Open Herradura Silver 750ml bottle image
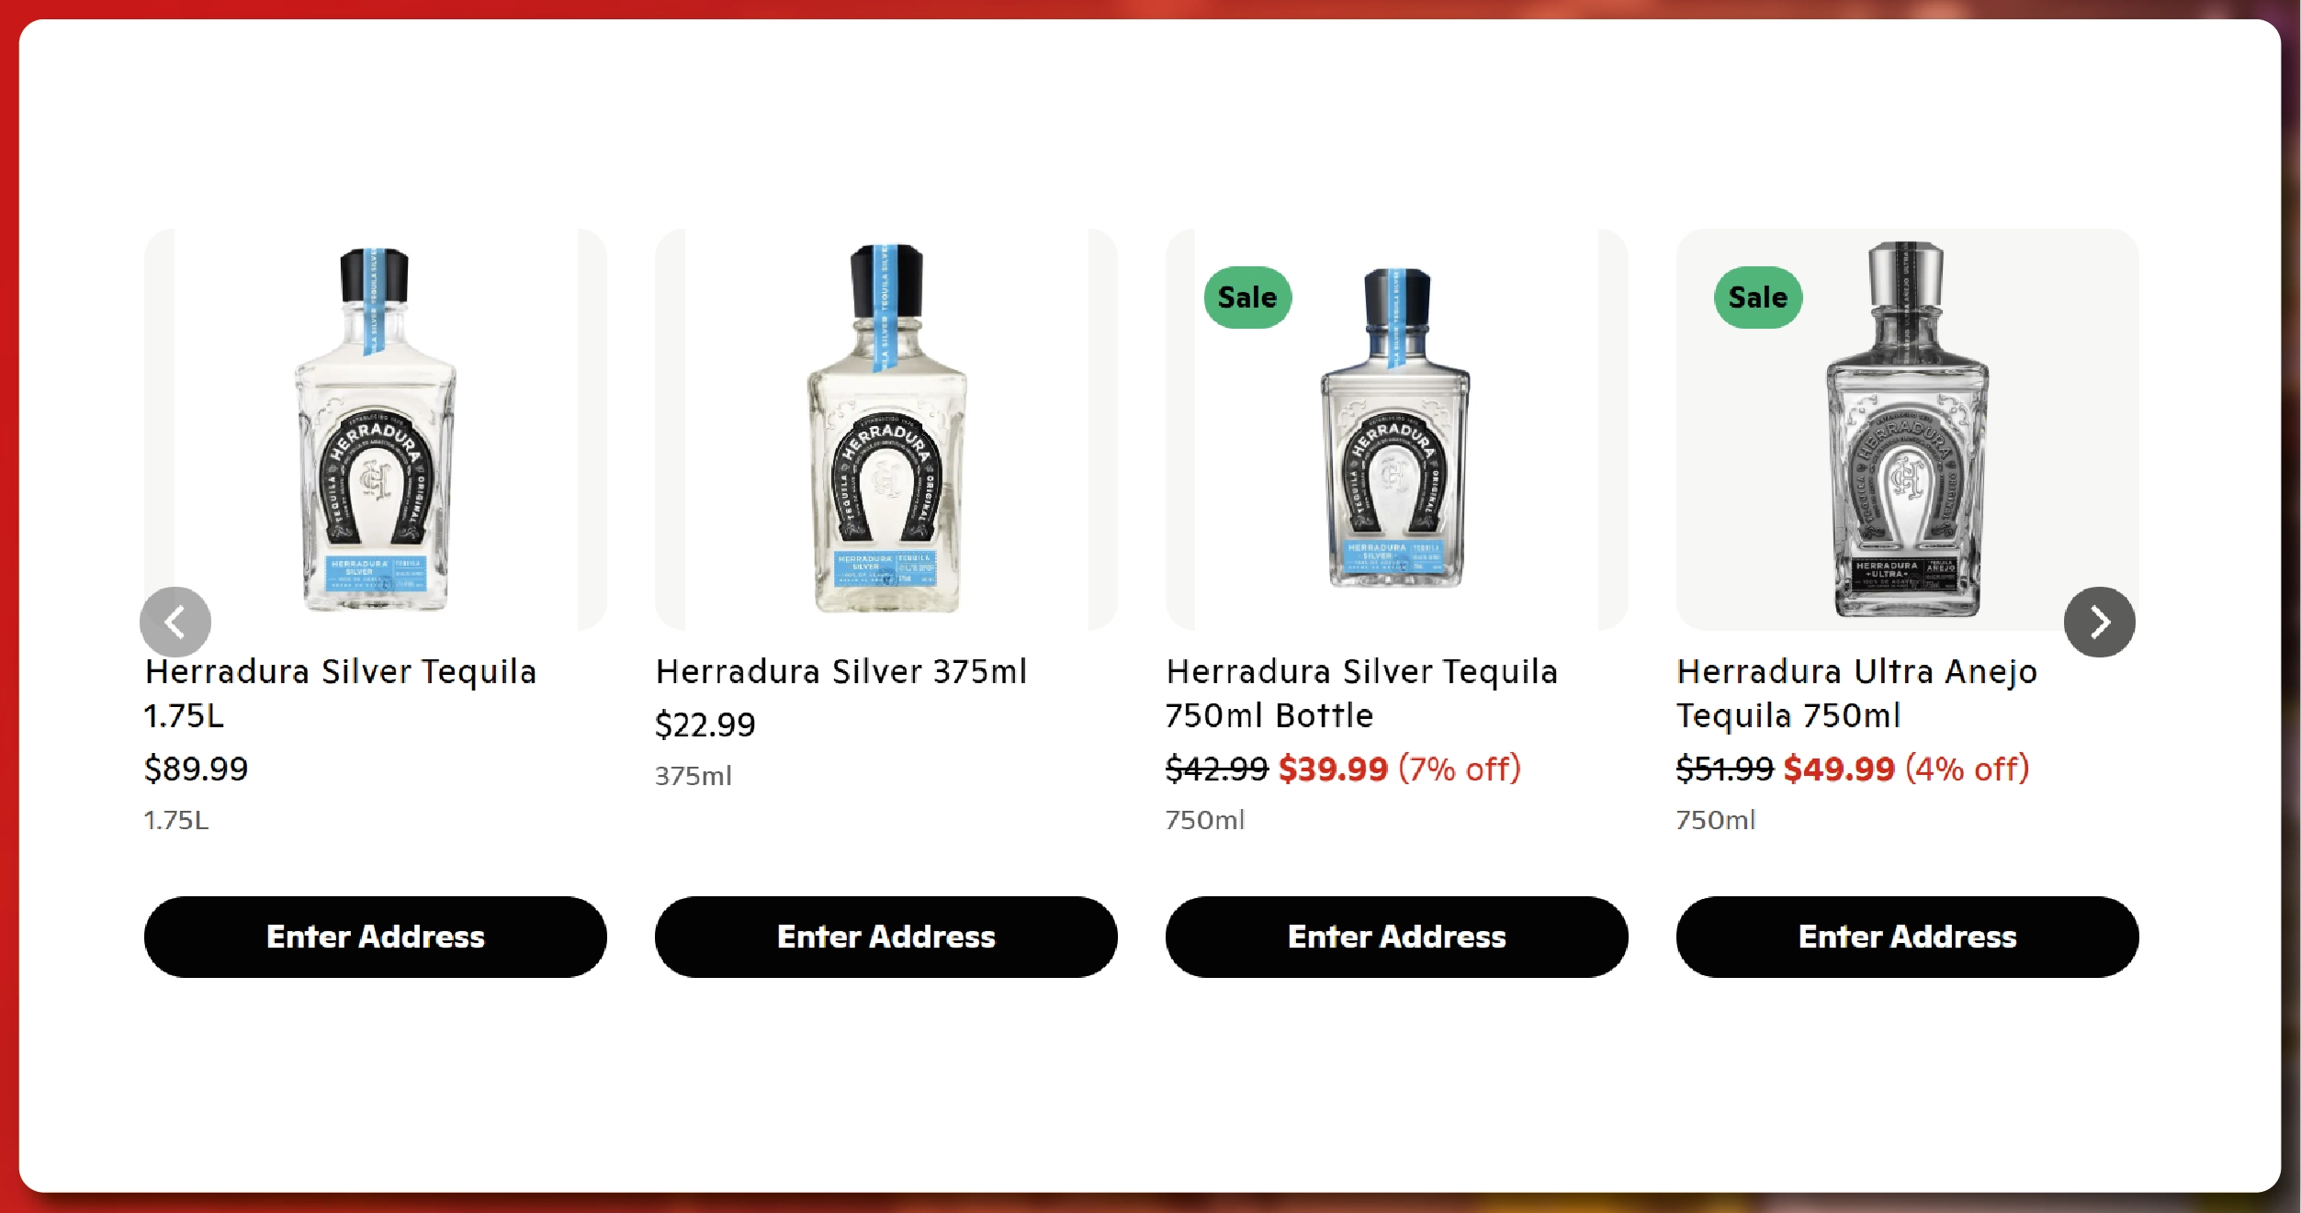 click(x=1396, y=429)
